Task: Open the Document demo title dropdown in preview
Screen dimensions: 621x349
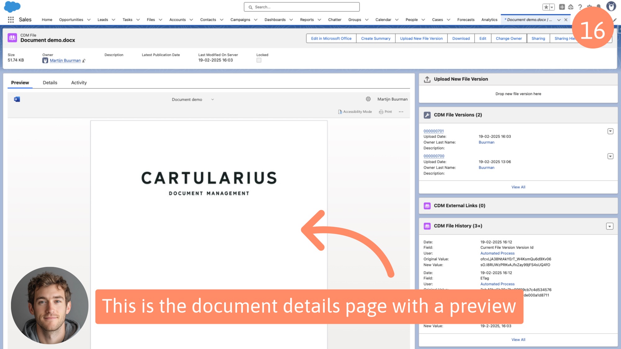Action: point(212,100)
